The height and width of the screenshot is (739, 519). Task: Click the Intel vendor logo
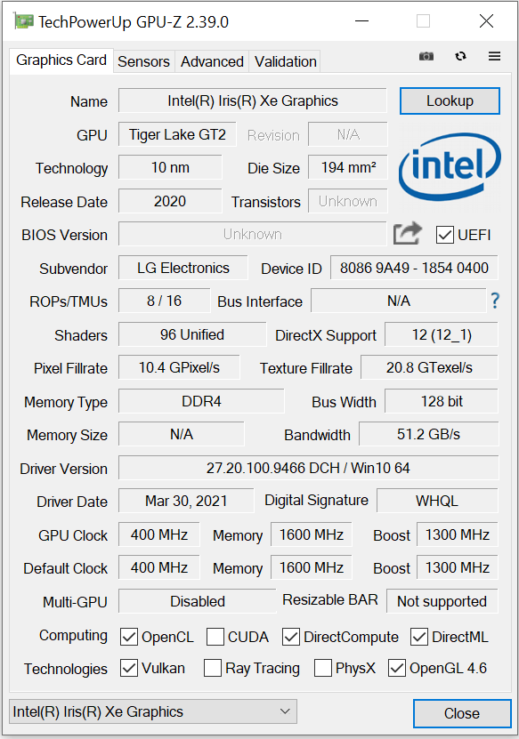coord(450,167)
